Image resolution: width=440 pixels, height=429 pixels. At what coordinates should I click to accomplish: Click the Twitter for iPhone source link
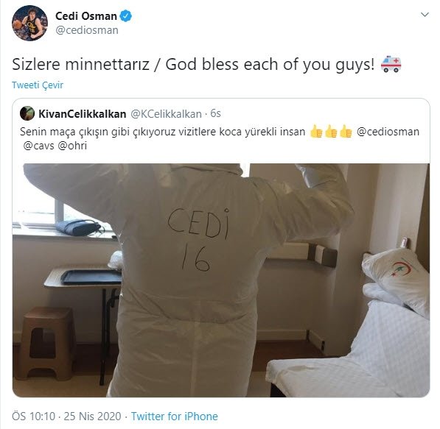point(174,416)
